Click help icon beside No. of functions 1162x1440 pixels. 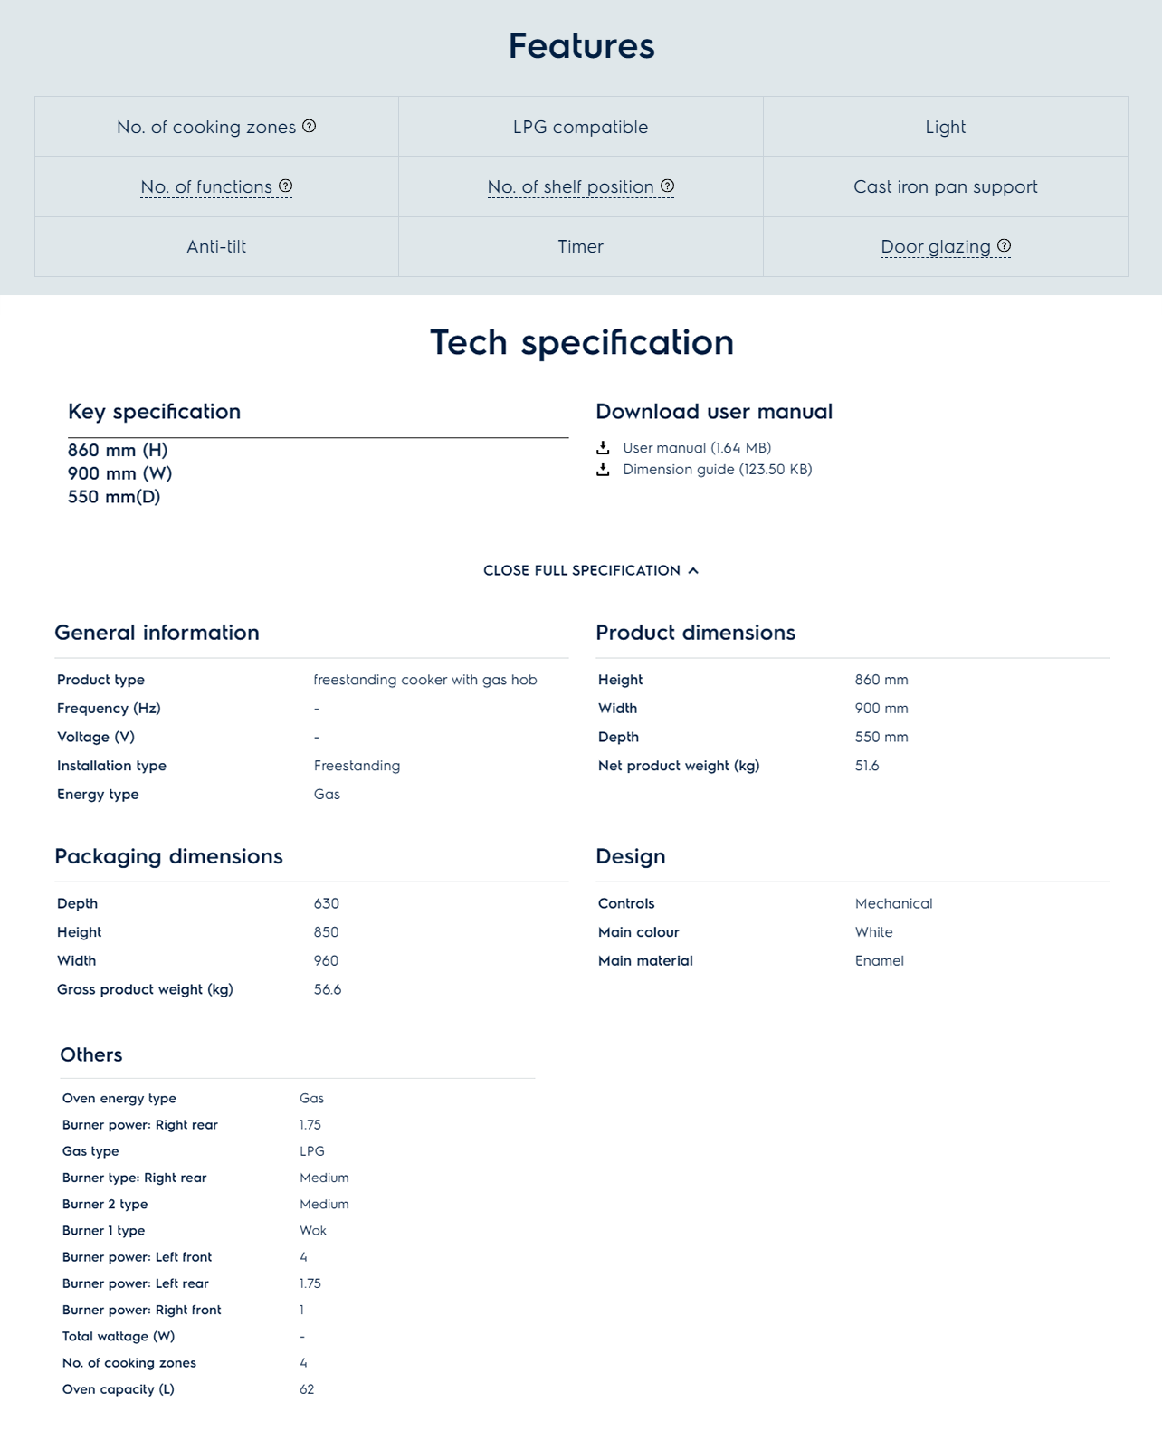[x=286, y=186]
